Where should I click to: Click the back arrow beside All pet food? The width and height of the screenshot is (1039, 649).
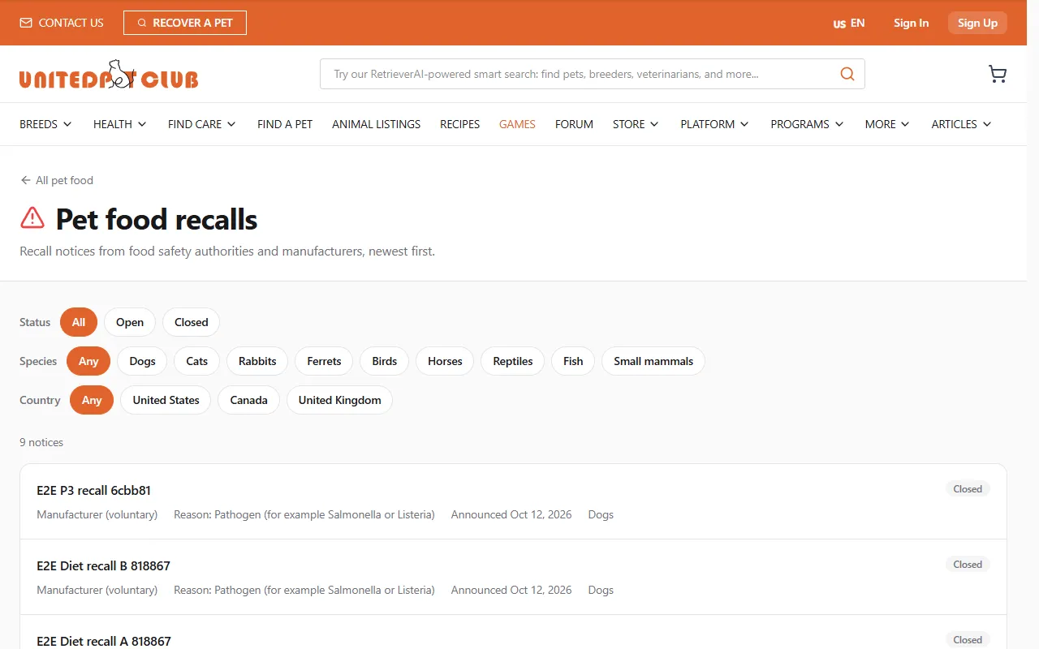pos(26,180)
